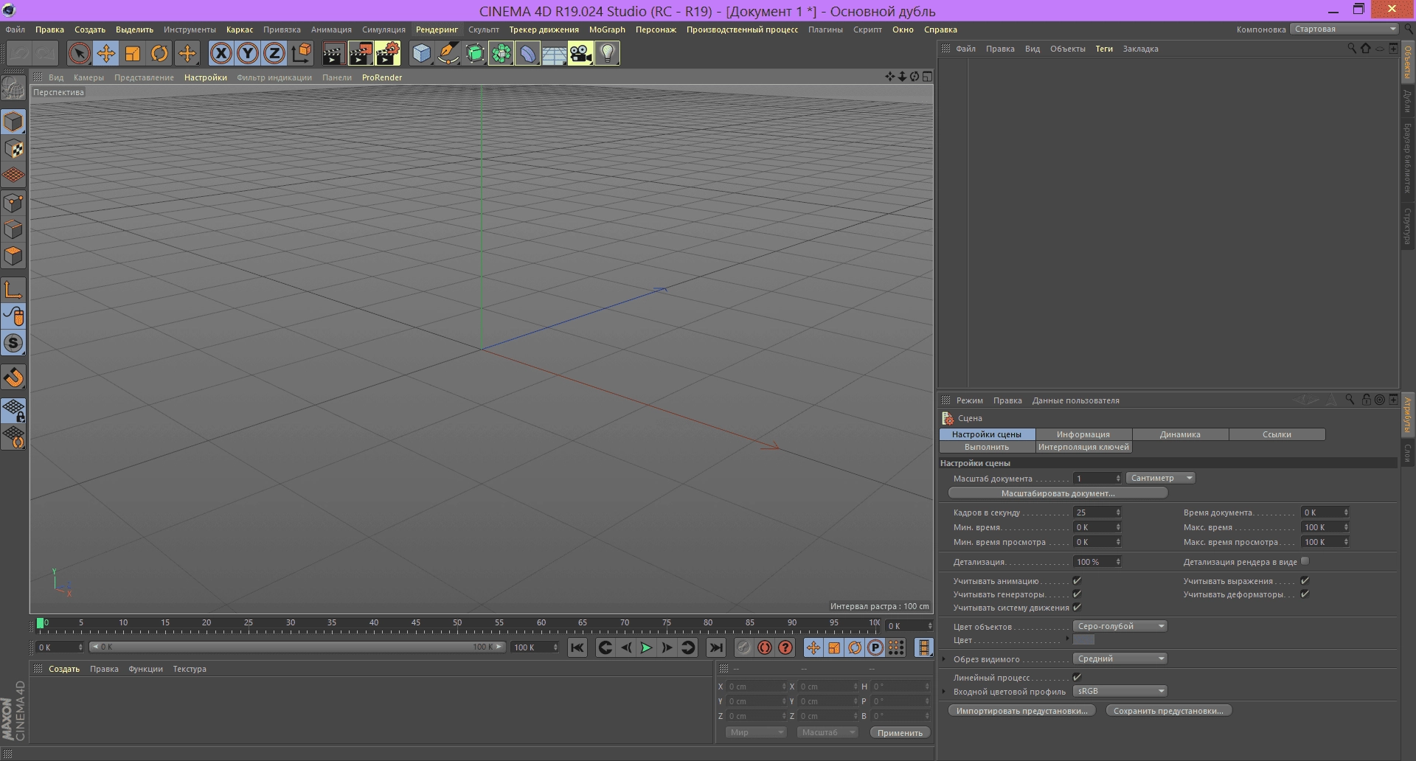Viewport: 1416px width, 761px height.
Task: Open Render Settings gear clapperboard icon
Action: pyautogui.click(x=388, y=53)
